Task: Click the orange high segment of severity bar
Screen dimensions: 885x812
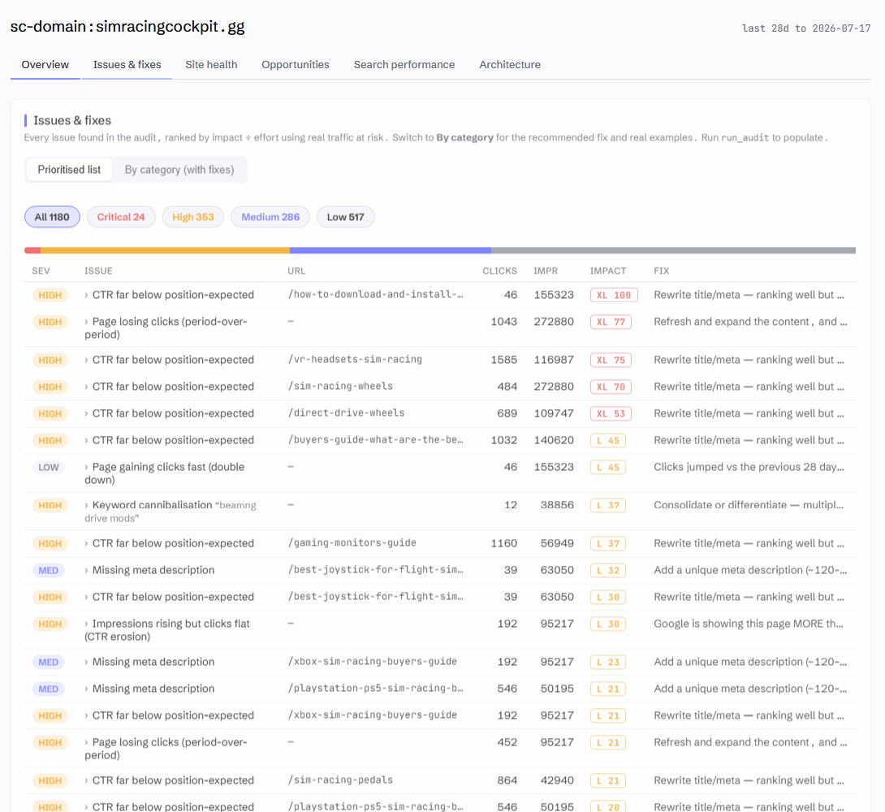Action: tap(165, 250)
